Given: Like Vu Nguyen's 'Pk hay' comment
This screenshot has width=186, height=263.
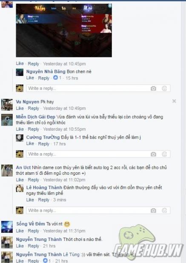Looking at the screenshot, I should tap(20, 108).
